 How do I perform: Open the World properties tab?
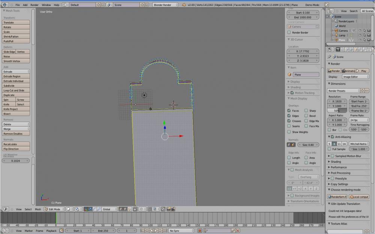tap(351, 49)
